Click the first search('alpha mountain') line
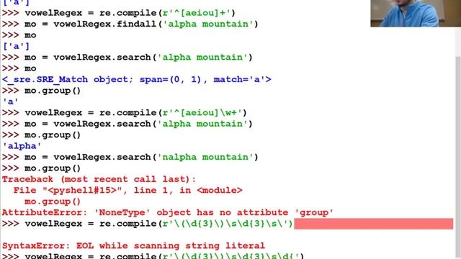Image resolution: width=461 pixels, height=259 pixels. tap(127, 58)
